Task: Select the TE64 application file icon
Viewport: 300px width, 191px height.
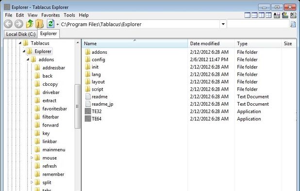Action: coord(88,119)
